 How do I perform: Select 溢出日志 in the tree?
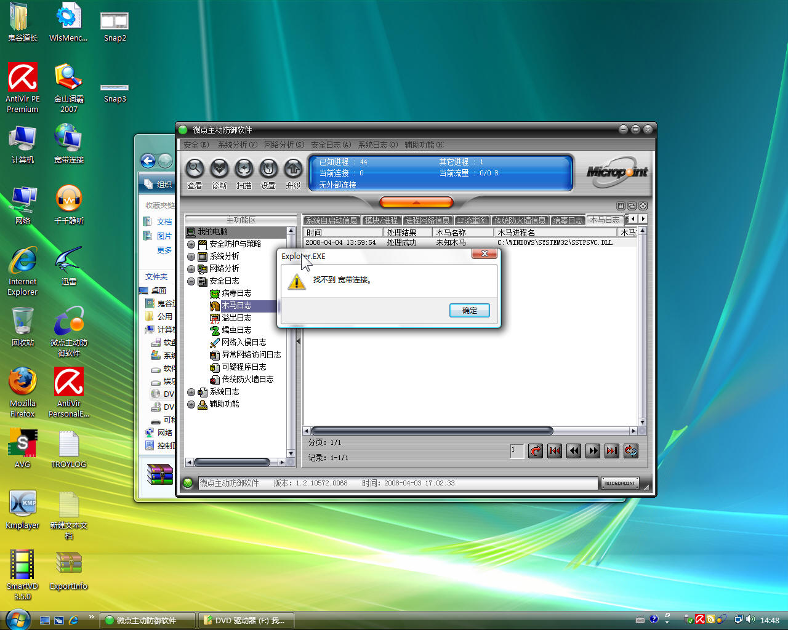236,318
